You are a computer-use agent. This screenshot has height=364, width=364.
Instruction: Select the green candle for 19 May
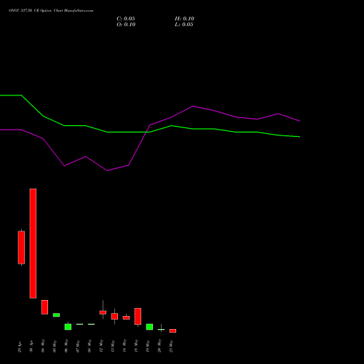coord(149,327)
